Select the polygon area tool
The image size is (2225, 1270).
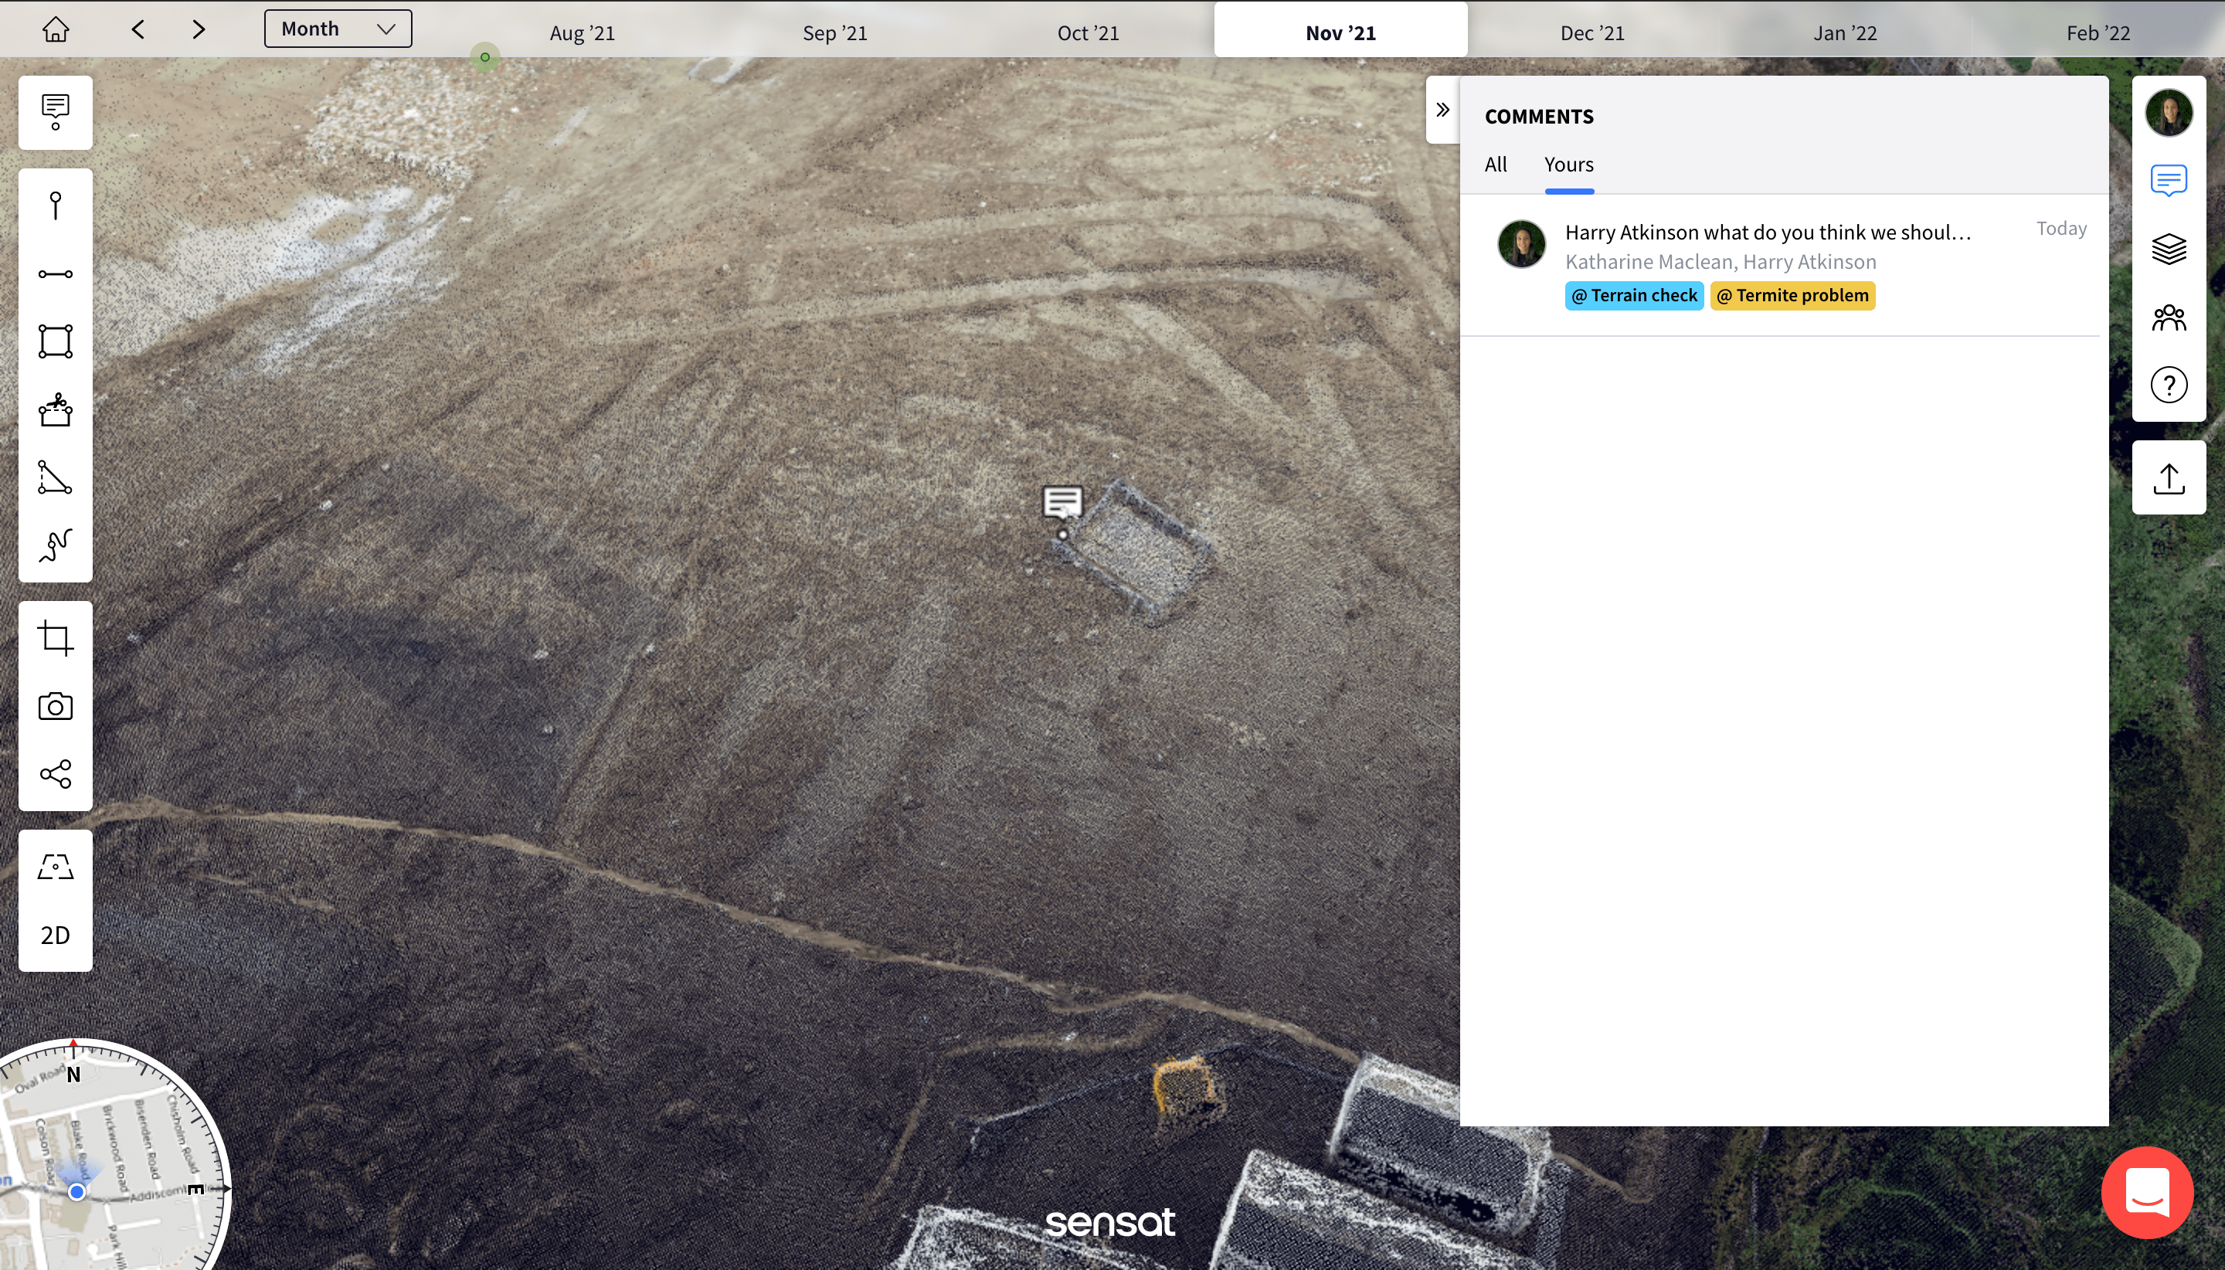pyautogui.click(x=55, y=341)
